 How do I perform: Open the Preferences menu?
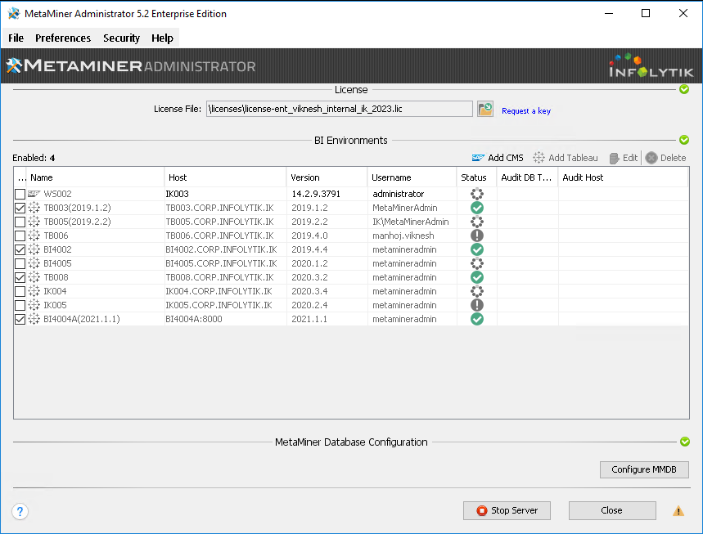[x=63, y=38]
